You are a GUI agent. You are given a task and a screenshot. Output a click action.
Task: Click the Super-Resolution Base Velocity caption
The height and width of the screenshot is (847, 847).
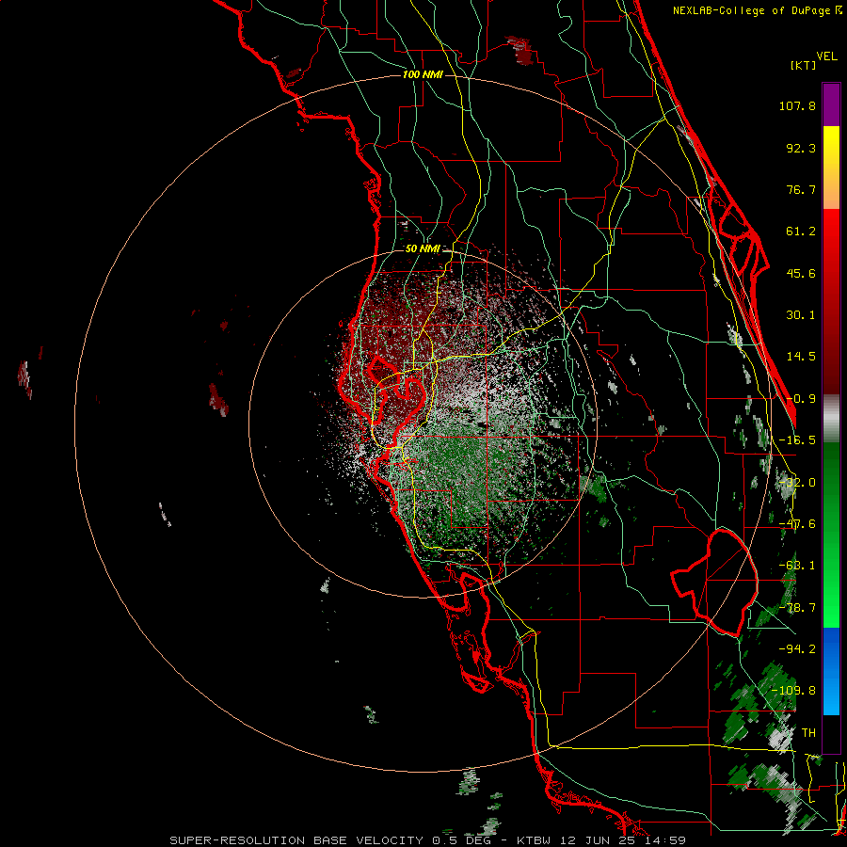tap(428, 840)
